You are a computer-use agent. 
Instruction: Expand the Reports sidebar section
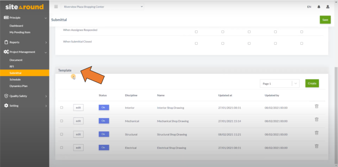click(x=25, y=43)
